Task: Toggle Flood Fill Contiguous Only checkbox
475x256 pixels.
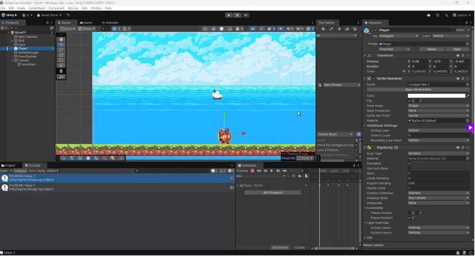Action: tap(356, 145)
